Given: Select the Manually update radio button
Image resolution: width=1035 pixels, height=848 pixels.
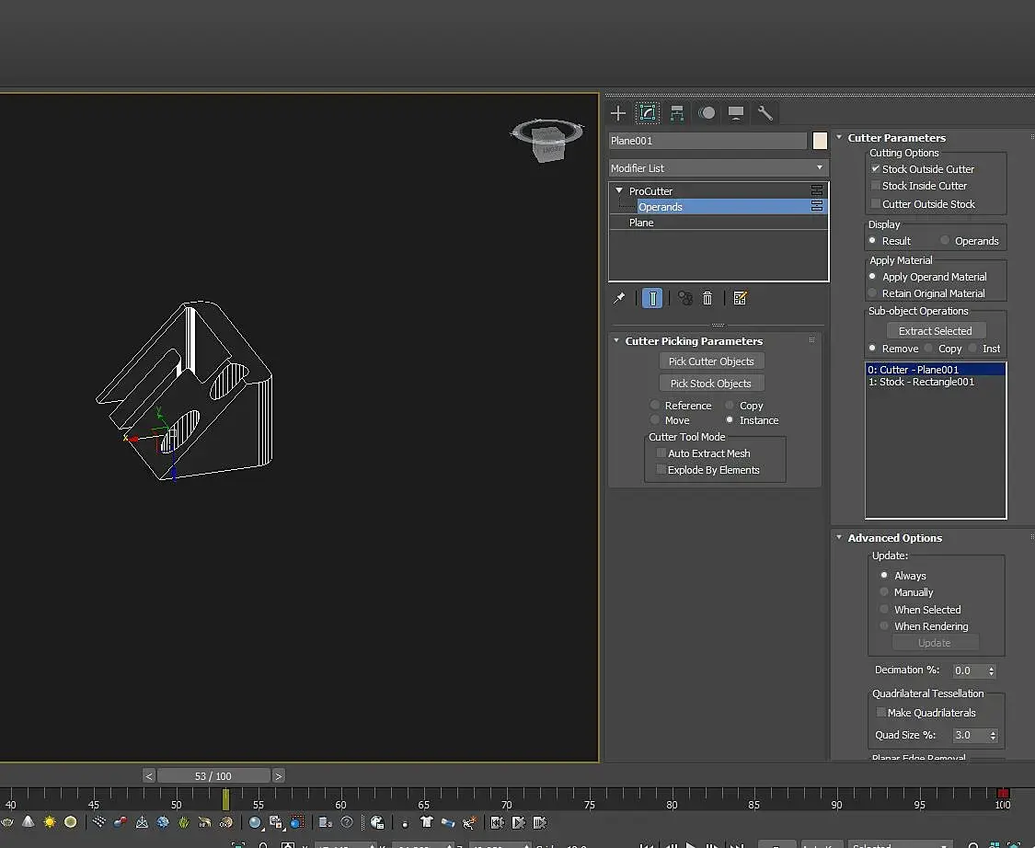Looking at the screenshot, I should pos(884,592).
